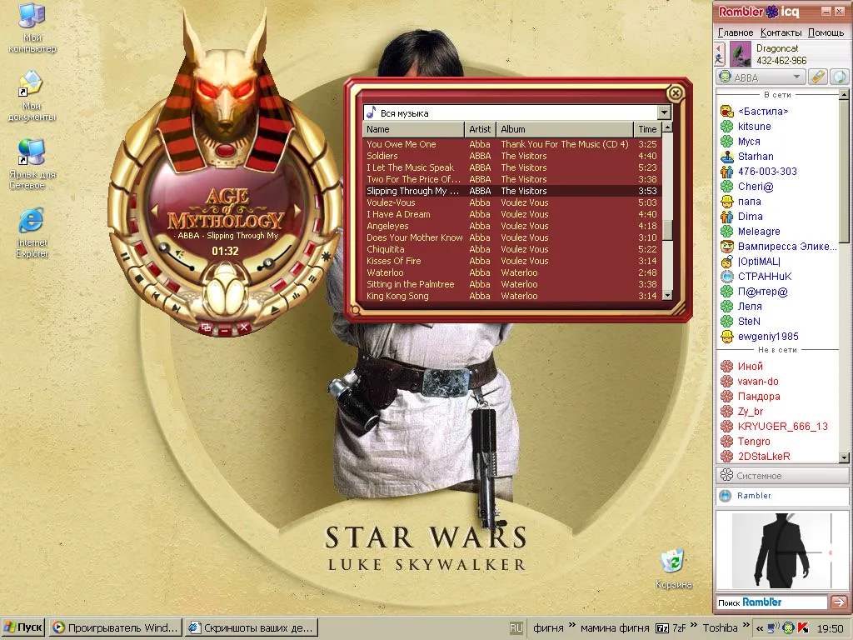Click the sun-shaped visualization button

[326, 257]
